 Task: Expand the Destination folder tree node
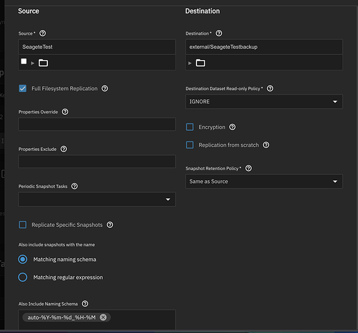(190, 63)
